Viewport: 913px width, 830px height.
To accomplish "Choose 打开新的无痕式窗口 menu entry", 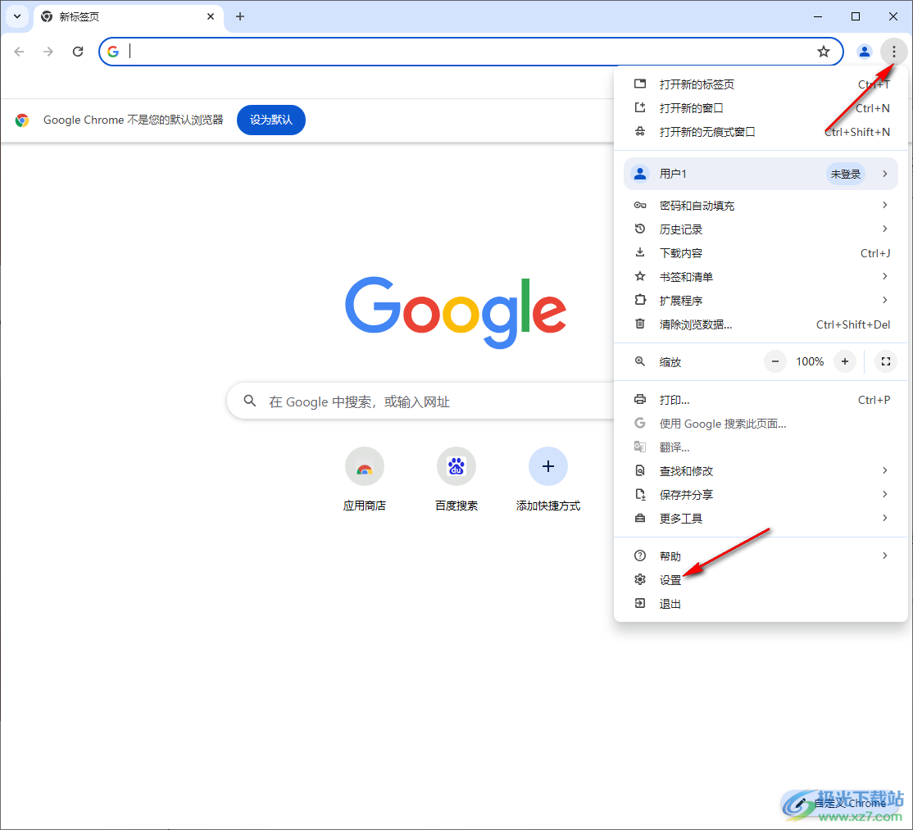I will click(761, 132).
